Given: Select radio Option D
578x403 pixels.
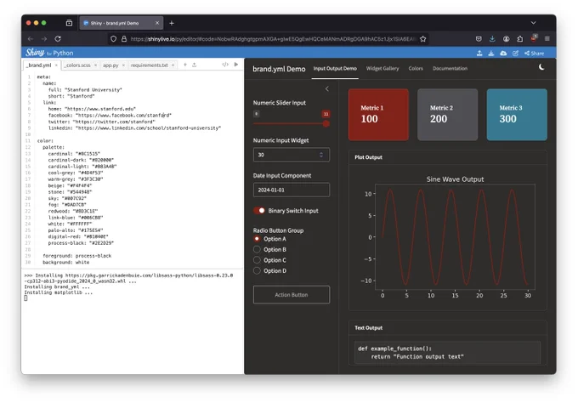Looking at the screenshot, I should click(257, 271).
